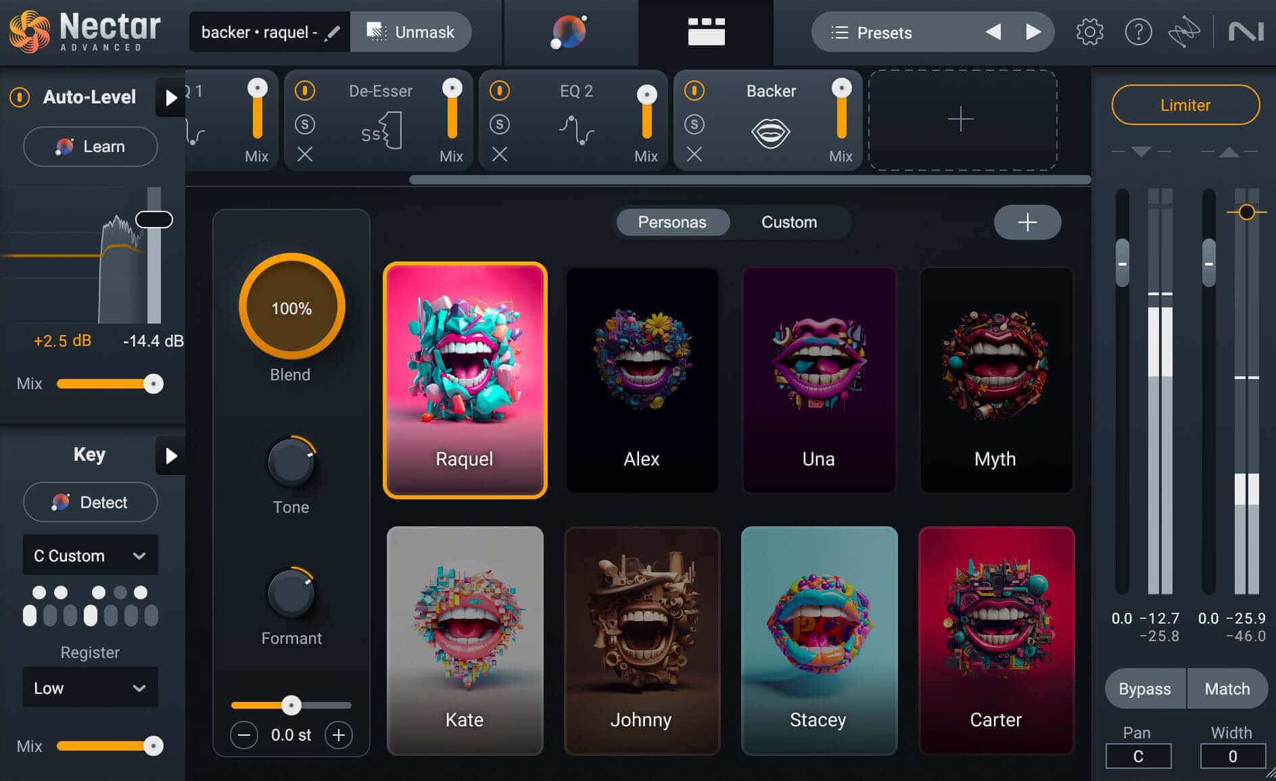This screenshot has width=1276, height=781.
Task: Open the C Custom key dropdown
Action: pyautogui.click(x=91, y=555)
